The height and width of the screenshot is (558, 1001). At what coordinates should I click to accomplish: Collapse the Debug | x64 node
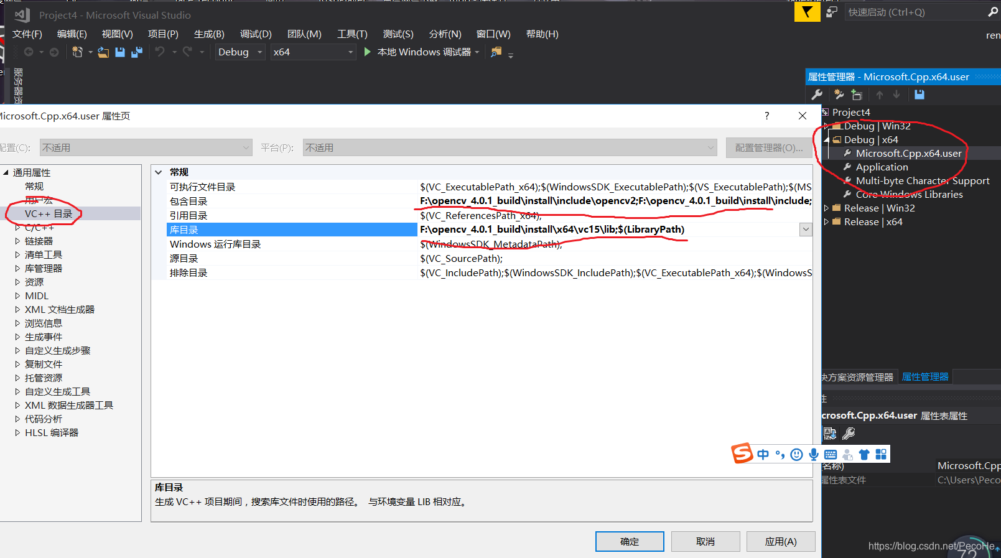pos(826,140)
